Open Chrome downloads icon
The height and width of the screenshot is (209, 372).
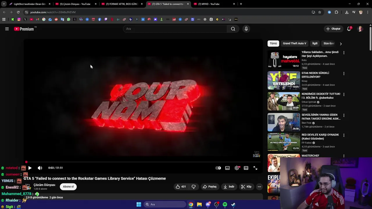click(x=347, y=12)
